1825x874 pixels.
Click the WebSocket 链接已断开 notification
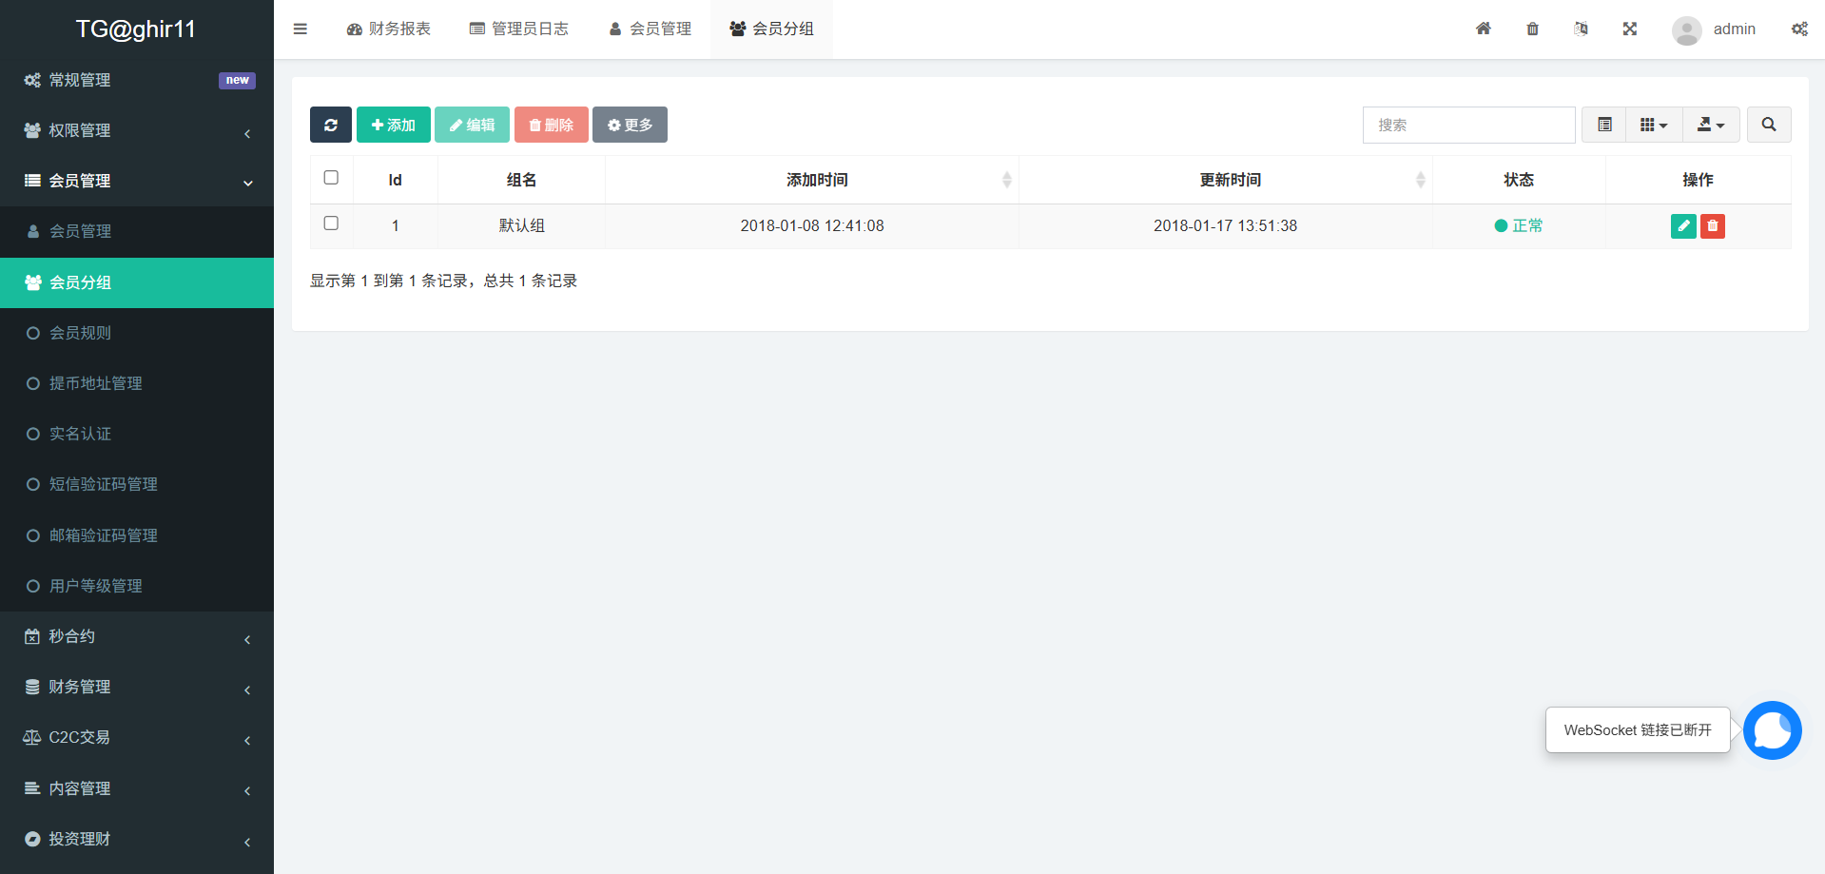(1638, 730)
